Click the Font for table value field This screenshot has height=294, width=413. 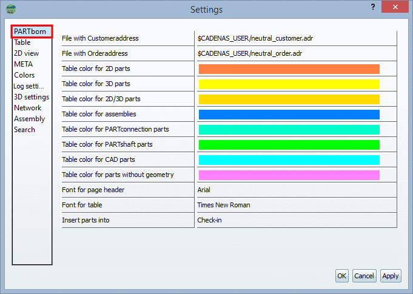point(296,205)
